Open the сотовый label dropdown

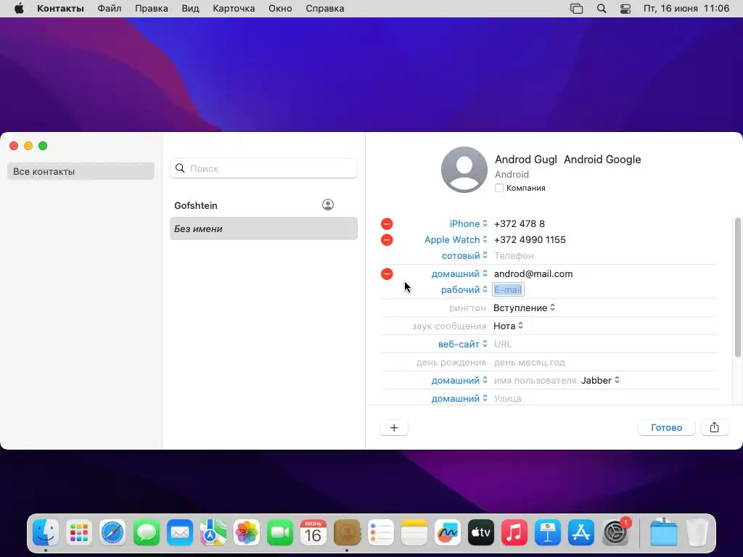464,256
